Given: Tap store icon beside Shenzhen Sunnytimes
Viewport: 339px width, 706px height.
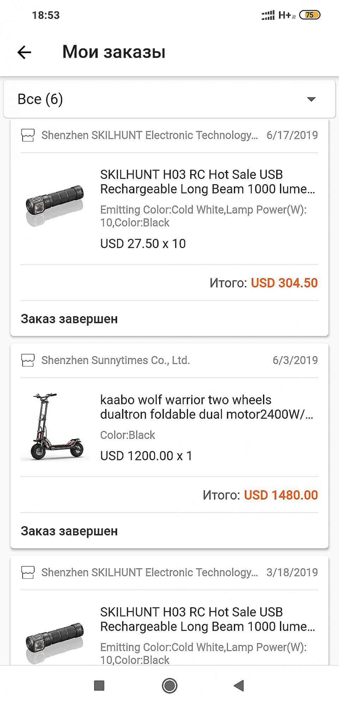Looking at the screenshot, I should tap(28, 360).
